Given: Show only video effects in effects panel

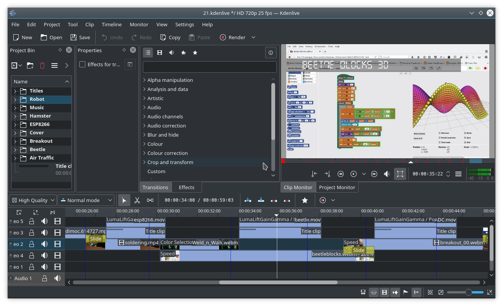Looking at the screenshot, I should tap(159, 53).
